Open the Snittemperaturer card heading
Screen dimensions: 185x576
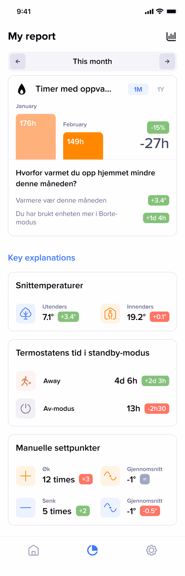click(x=50, y=285)
